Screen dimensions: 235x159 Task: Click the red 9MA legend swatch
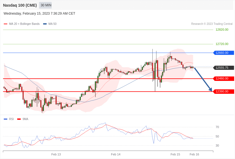point(19,119)
